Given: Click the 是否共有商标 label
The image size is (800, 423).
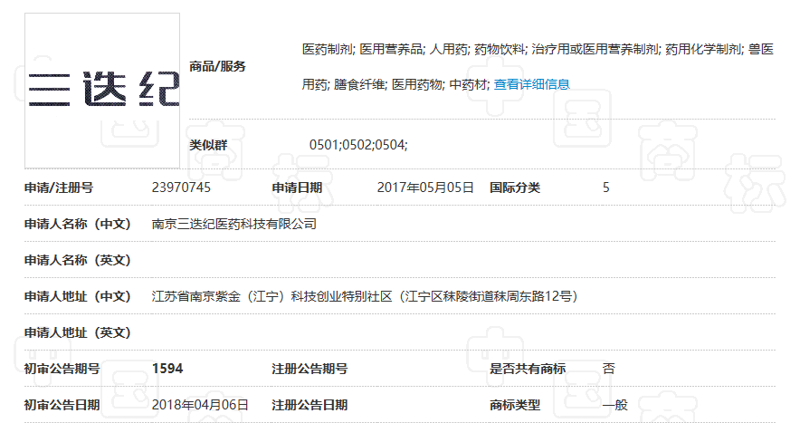Looking at the screenshot, I should (x=528, y=369).
